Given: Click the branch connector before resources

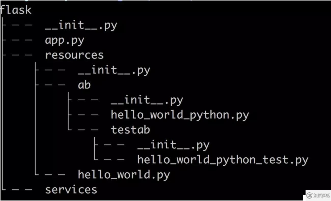Looking at the screenshot, I should coord(17,55).
